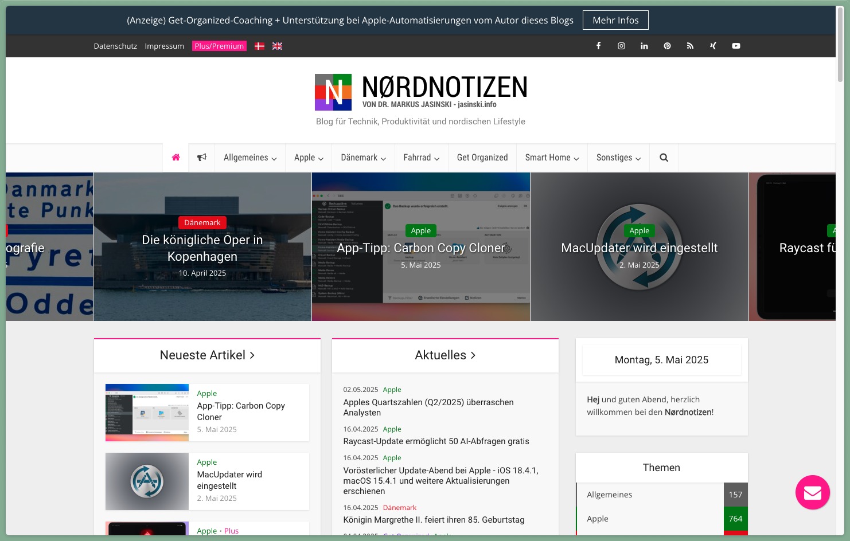Open the Carbon Copy Cloner article thumbnail
The image size is (850, 541).
(x=147, y=412)
